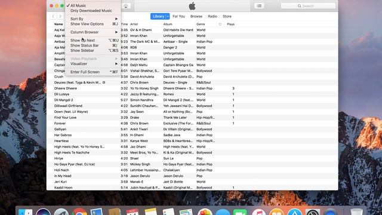Image resolution: width=382 pixels, height=215 pixels.
Task: Open Finder from the dock
Action: pyautogui.click(x=25, y=211)
